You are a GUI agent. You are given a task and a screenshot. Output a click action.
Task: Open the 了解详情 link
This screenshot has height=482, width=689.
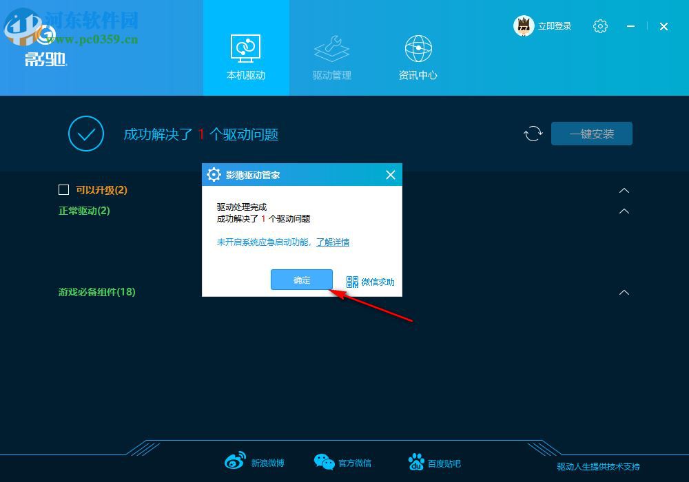click(334, 242)
